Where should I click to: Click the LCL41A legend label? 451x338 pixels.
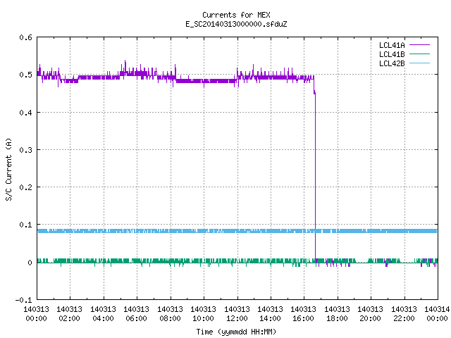pos(392,45)
